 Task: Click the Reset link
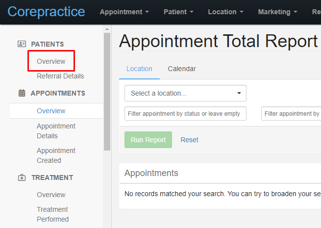tap(189, 140)
